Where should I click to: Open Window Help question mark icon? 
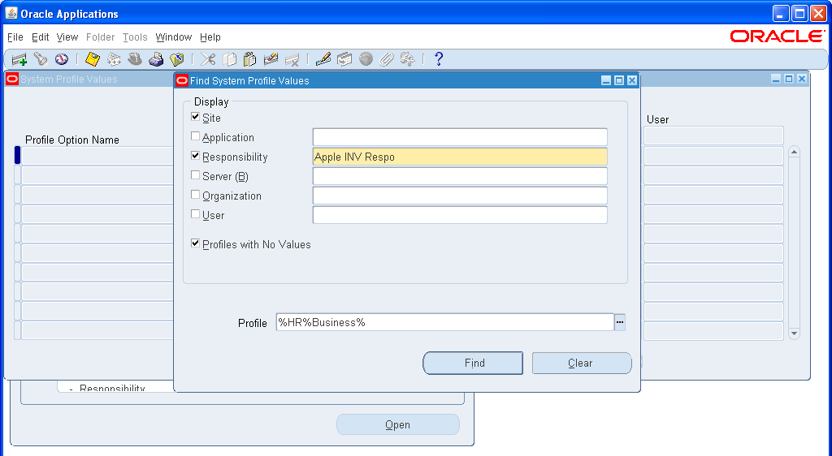pyautogui.click(x=438, y=59)
